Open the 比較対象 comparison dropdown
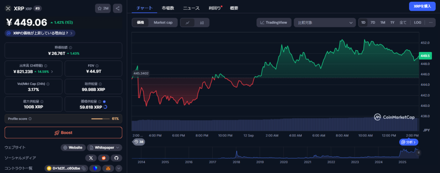The image size is (440, 173). click(x=325, y=22)
